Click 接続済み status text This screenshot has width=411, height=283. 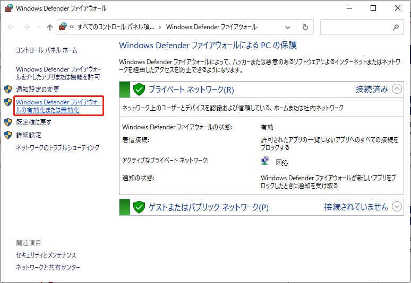[372, 89]
